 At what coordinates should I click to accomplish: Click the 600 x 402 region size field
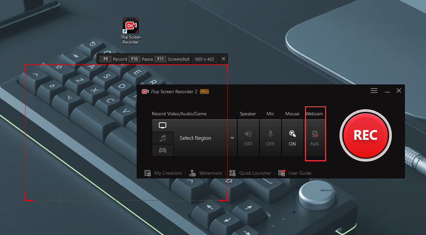pyautogui.click(x=205, y=59)
